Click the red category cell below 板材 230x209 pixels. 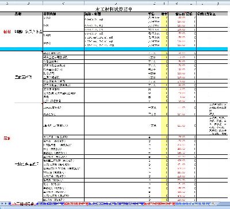[x=7, y=138]
